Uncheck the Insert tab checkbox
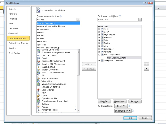Viewport: 166px width, 124px height. tap(102, 32)
